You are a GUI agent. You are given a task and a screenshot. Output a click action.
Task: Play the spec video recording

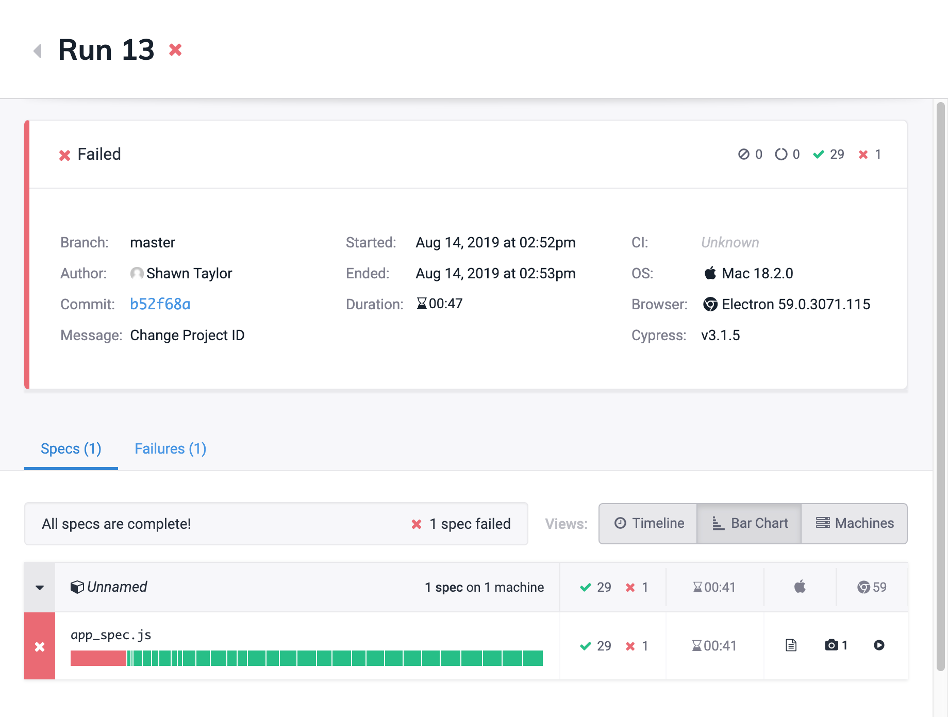(879, 645)
